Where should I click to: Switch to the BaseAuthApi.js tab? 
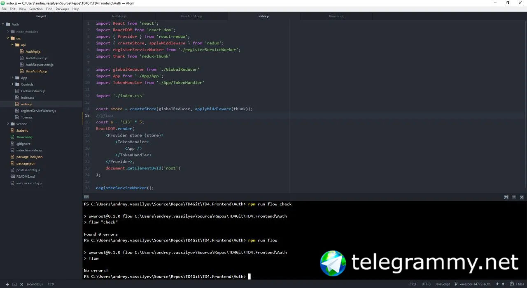pyautogui.click(x=191, y=16)
